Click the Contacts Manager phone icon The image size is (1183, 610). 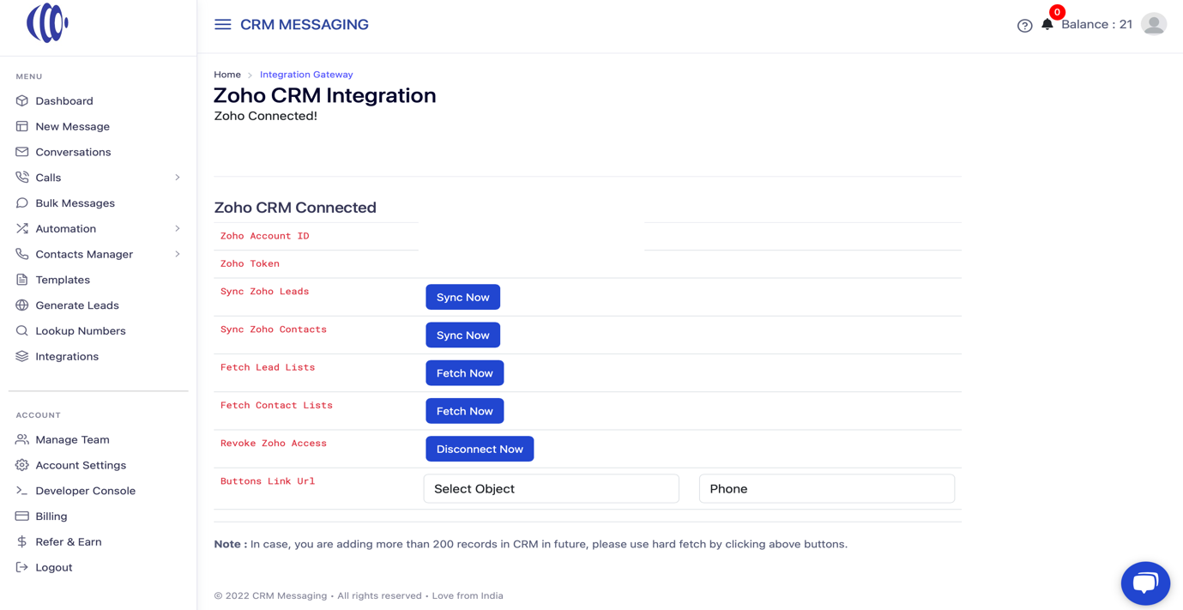click(22, 254)
